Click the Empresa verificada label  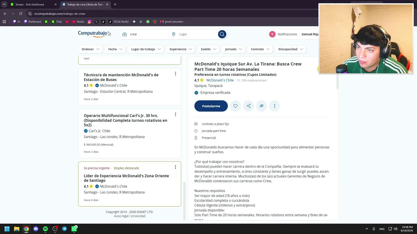click(x=215, y=93)
